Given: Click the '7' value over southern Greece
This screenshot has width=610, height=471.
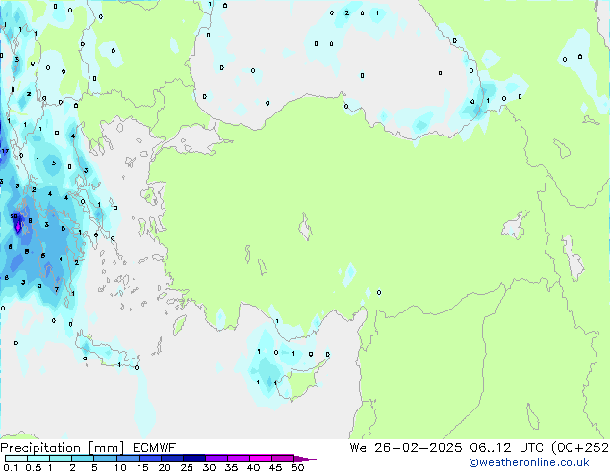Looking at the screenshot, I should [x=57, y=290].
